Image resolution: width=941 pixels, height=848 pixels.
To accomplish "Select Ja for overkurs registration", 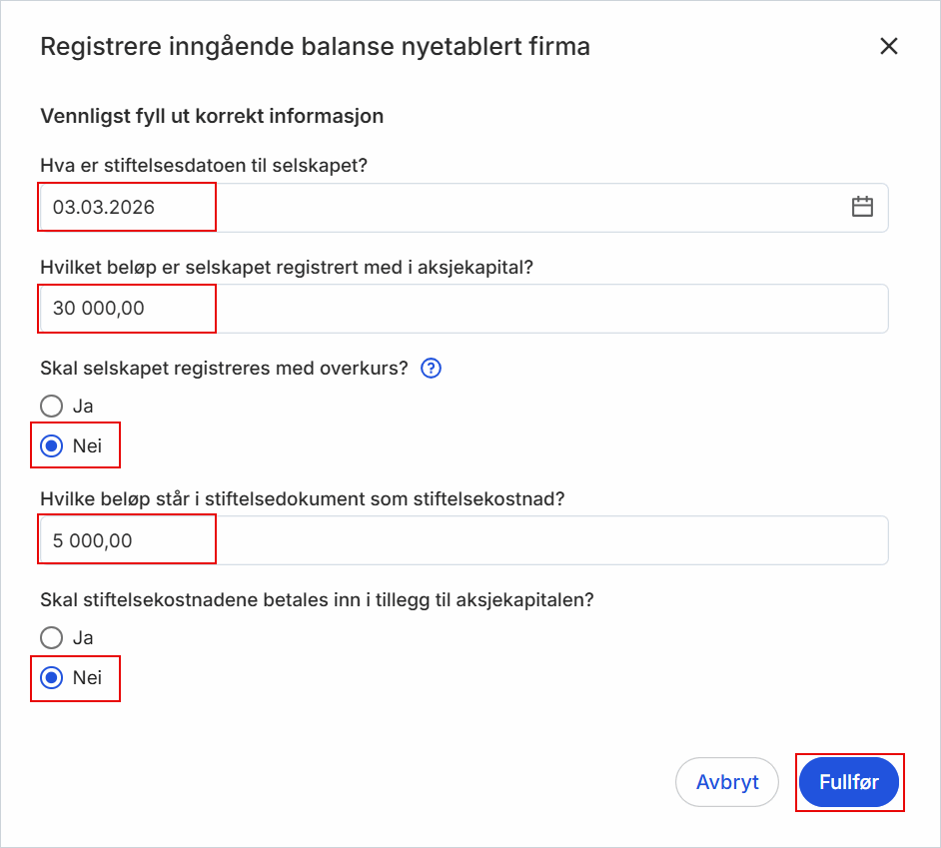I will coord(50,407).
